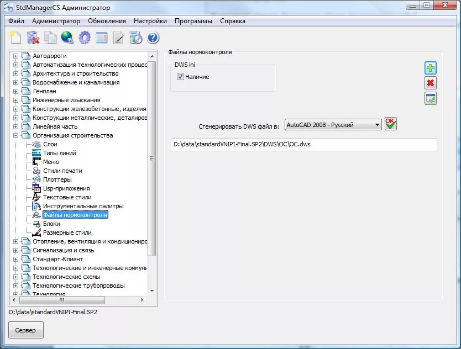This screenshot has height=349, width=461.
Task: Select Технологические и инженерные коммуникации folder
Action: (90, 268)
